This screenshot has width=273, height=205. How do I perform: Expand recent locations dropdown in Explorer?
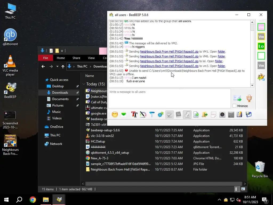coord(57,66)
